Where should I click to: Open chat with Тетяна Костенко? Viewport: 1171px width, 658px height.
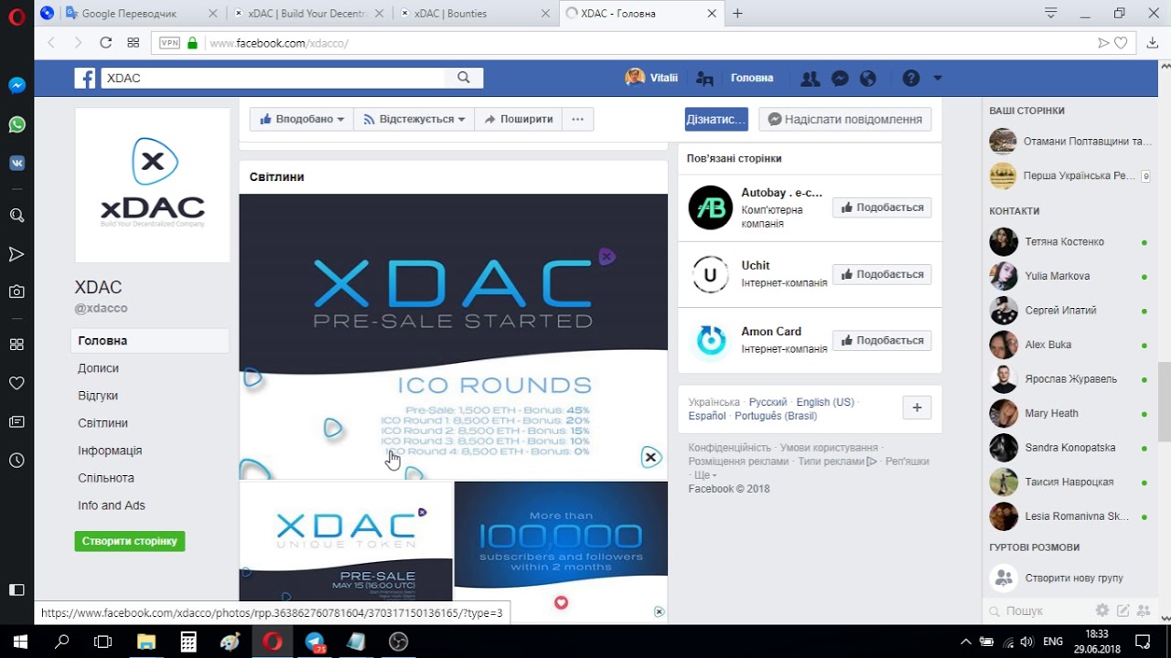point(1069,242)
